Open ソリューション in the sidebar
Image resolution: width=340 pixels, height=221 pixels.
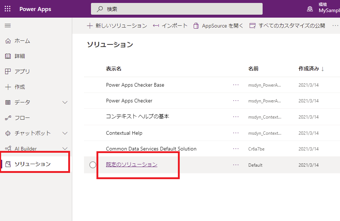click(x=36, y=164)
